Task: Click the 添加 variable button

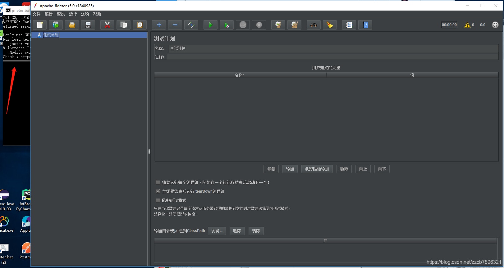Action: point(290,169)
